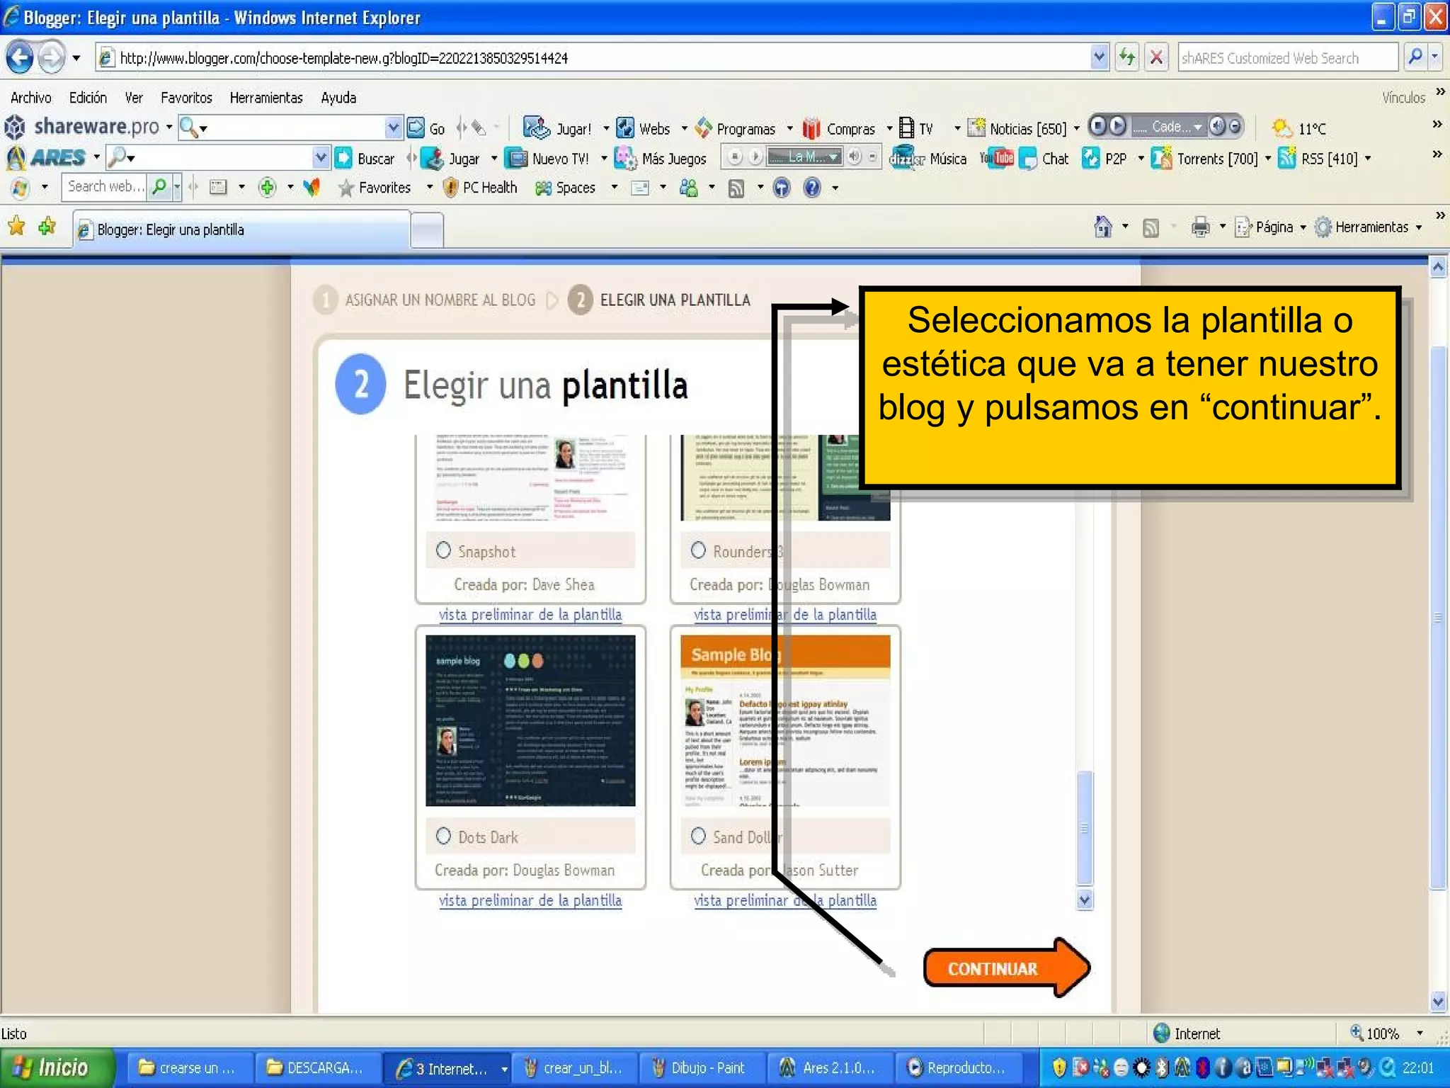1450x1088 pixels.
Task: Click the Stop loading red X icon
Action: [1156, 57]
